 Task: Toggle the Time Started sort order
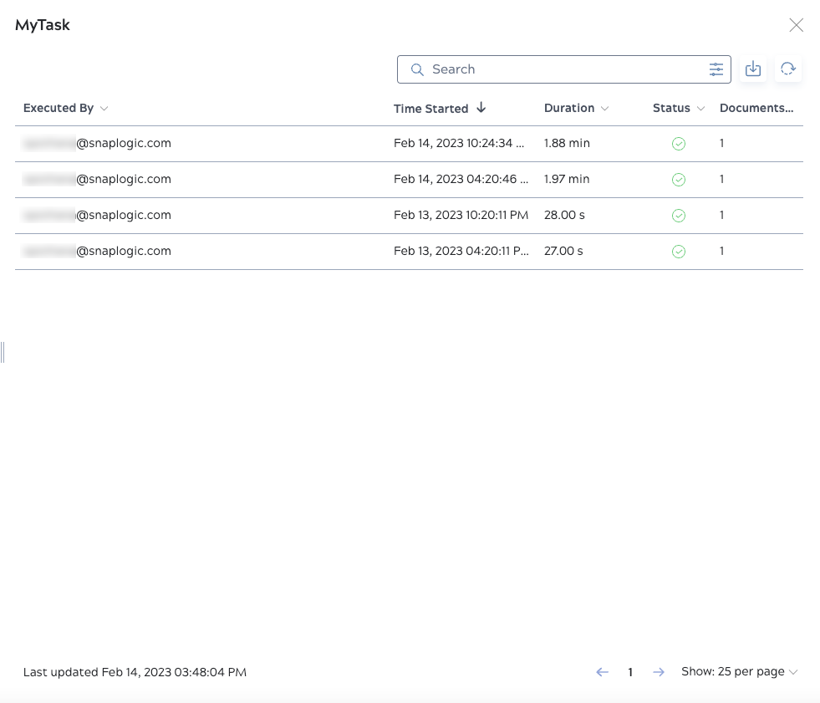(481, 108)
